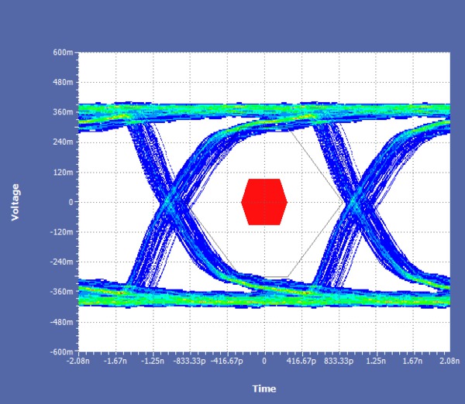This screenshot has width=465, height=404.
Task: Click the 1.25n time tick label
Action: click(375, 361)
